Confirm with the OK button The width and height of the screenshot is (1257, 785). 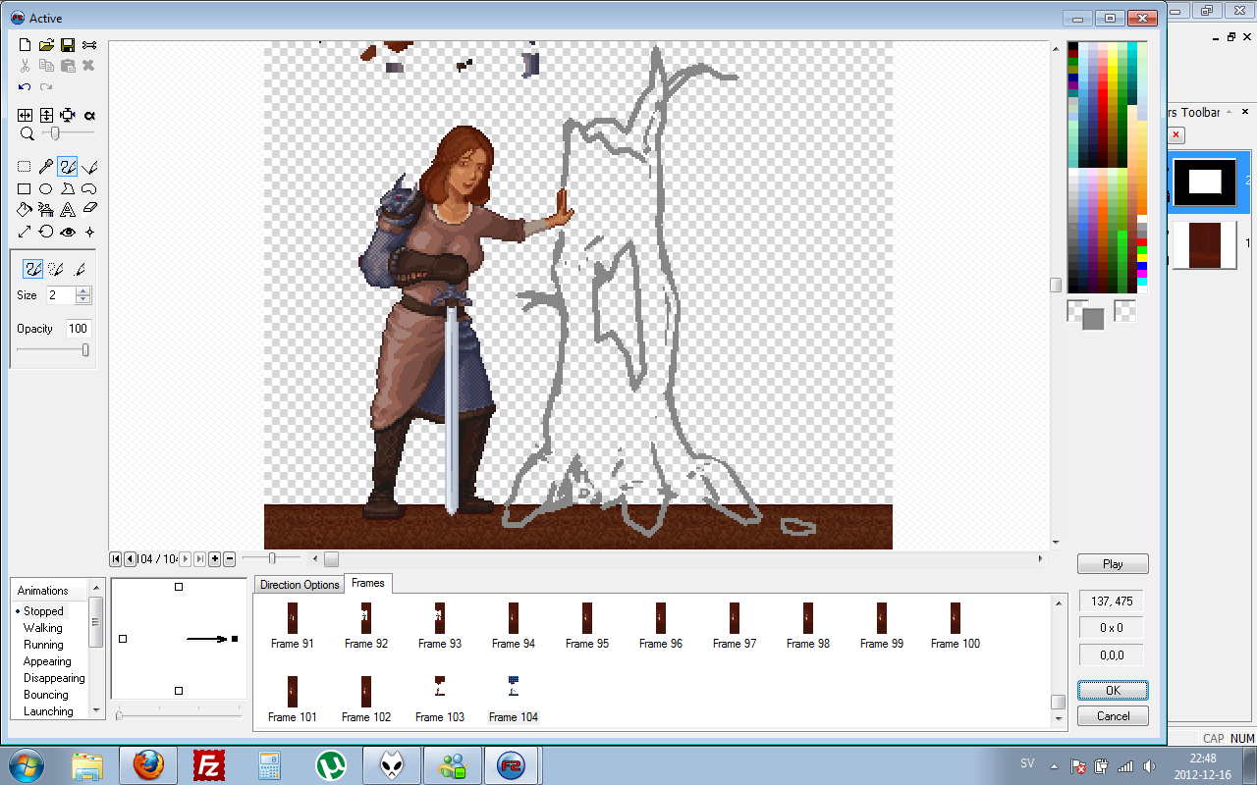[x=1113, y=690]
